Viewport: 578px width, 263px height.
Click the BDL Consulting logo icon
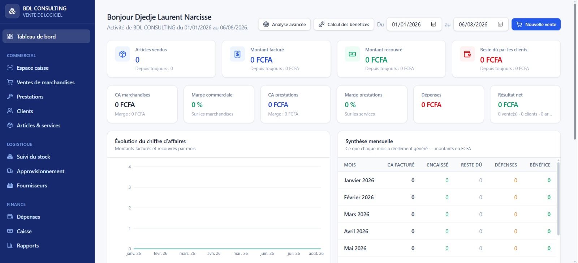tap(12, 11)
